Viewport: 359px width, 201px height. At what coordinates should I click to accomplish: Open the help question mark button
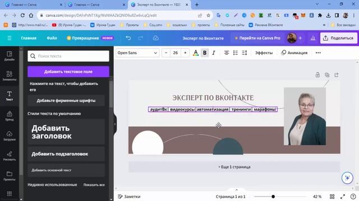click(353, 197)
